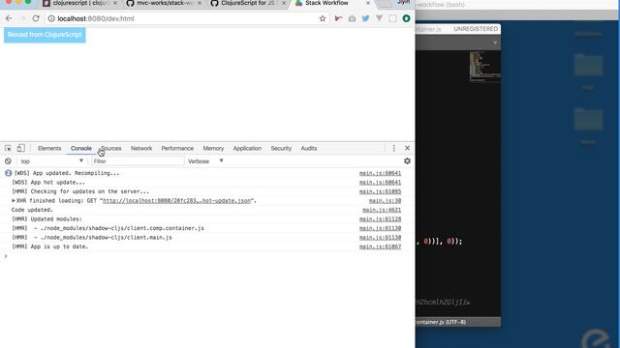Click the green circle extension icon
Screen dimensions: 620x348
point(406,18)
